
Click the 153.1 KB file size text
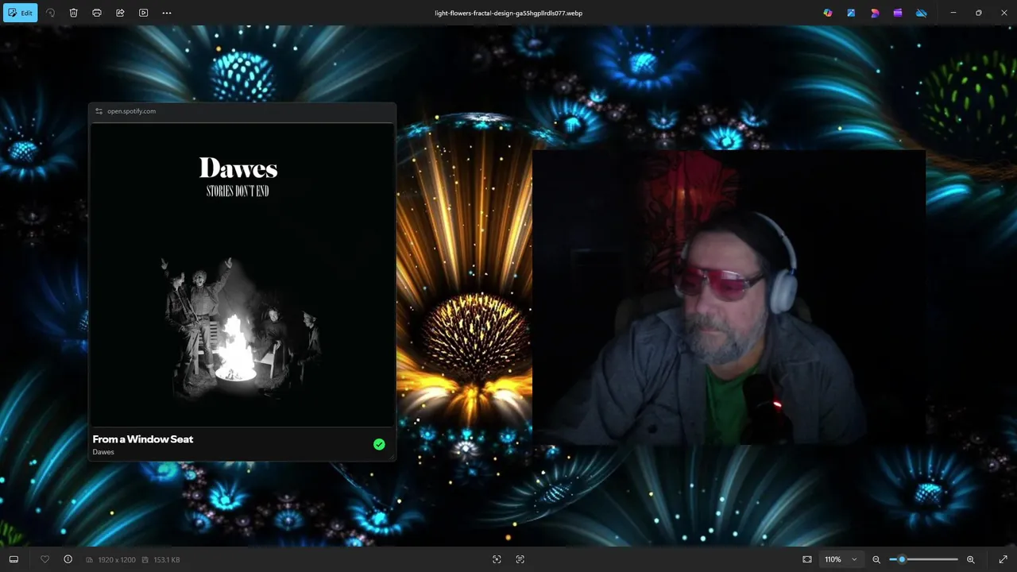point(167,560)
